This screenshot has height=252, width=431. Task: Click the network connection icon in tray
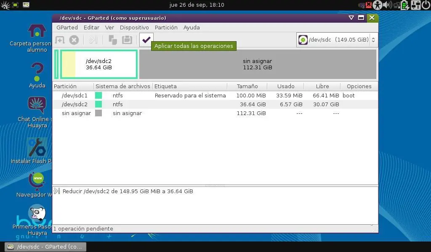397,5
